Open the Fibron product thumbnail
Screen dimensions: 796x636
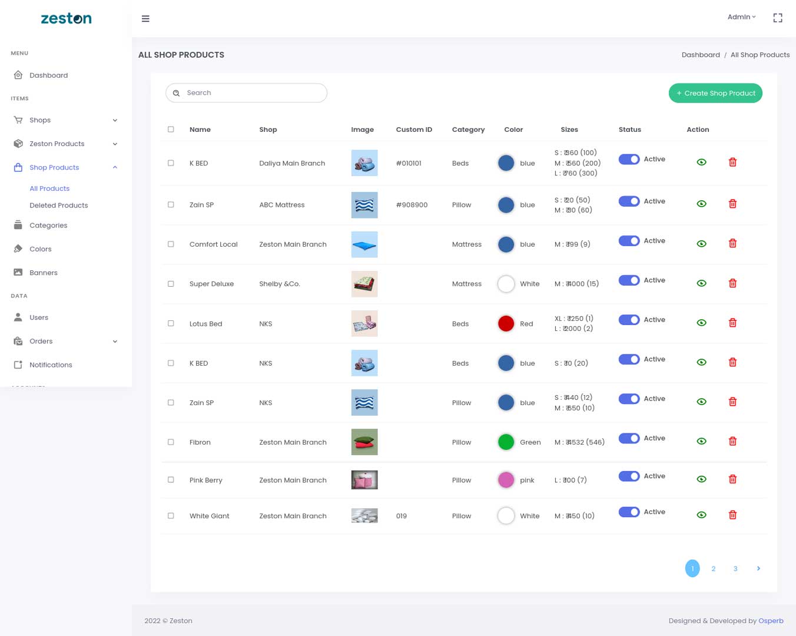(364, 442)
